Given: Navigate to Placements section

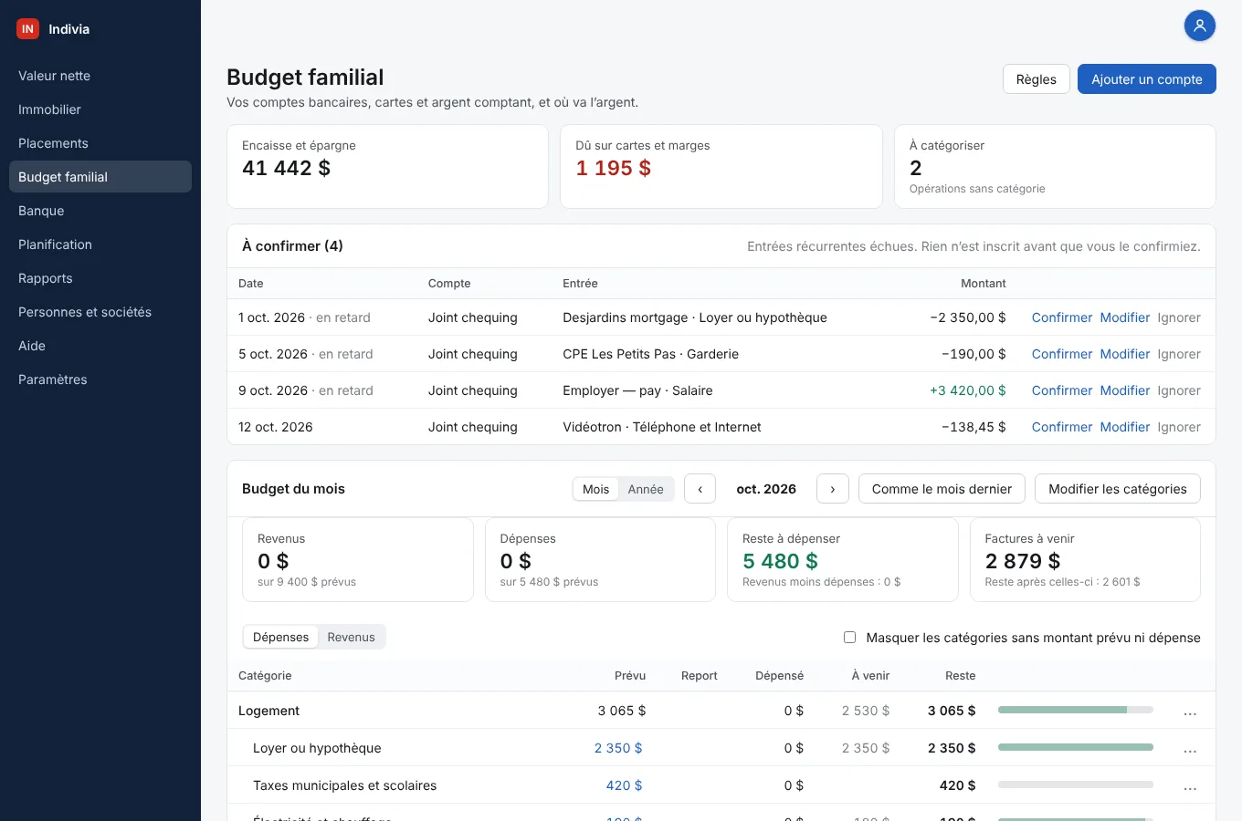Looking at the screenshot, I should (100, 143).
